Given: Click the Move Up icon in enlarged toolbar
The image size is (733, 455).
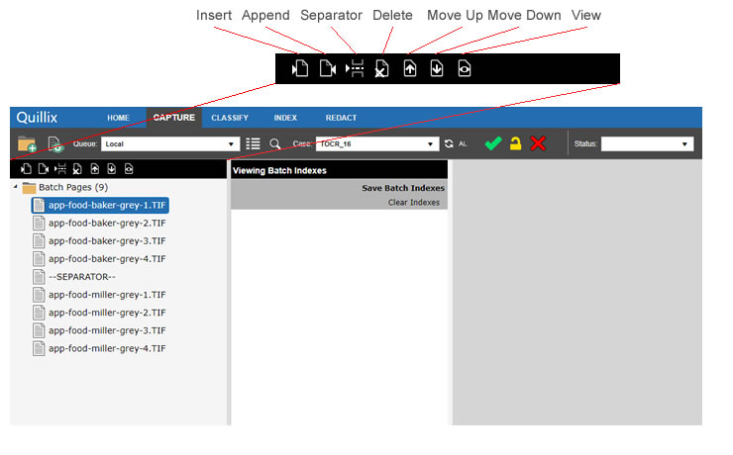Looking at the screenshot, I should (x=410, y=68).
